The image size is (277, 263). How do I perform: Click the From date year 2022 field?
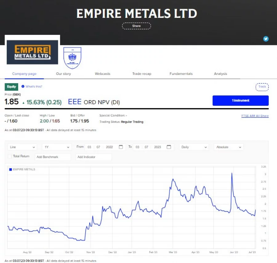click(109, 147)
